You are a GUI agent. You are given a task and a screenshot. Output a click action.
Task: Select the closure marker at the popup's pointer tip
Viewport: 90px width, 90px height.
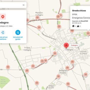click(88, 33)
